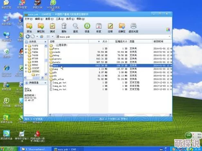This screenshot has height=151, width=202.
Task: Collapse the 103341 folder tree node
Action: [x=26, y=71]
